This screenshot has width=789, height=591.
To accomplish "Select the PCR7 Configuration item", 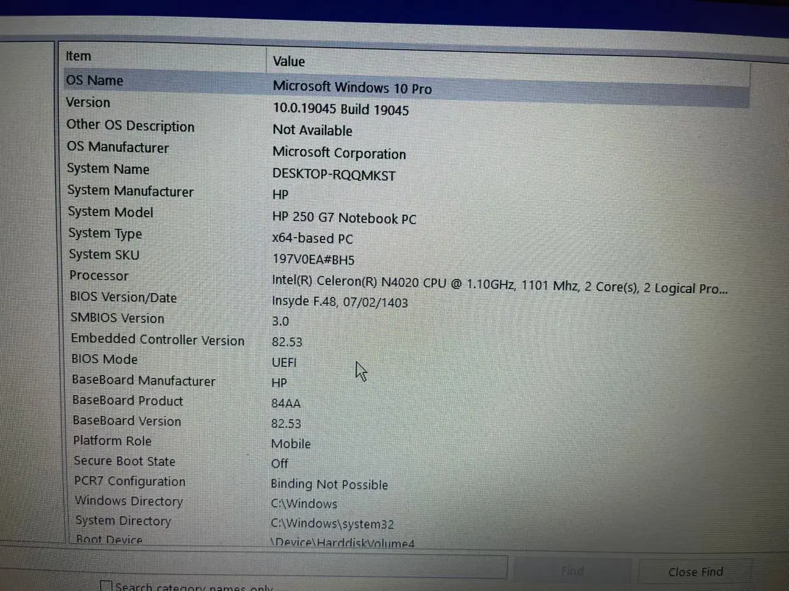I will [129, 481].
